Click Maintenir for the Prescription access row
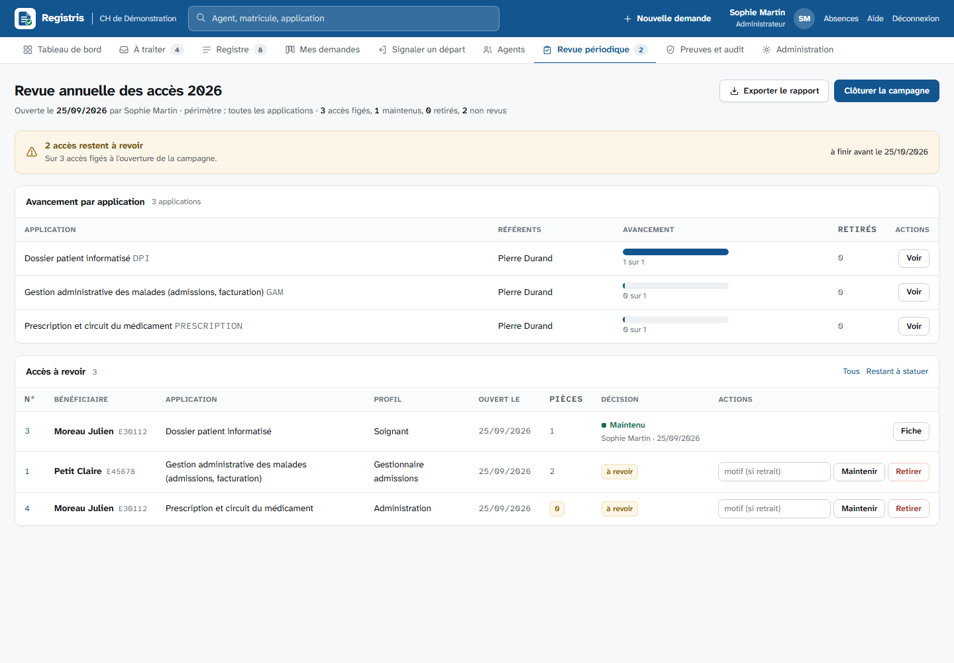Screen dimensions: 954x663 point(859,509)
